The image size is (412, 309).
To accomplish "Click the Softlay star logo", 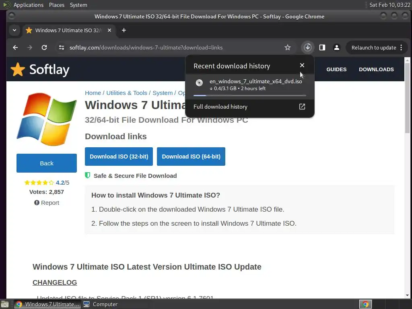I will [x=18, y=69].
